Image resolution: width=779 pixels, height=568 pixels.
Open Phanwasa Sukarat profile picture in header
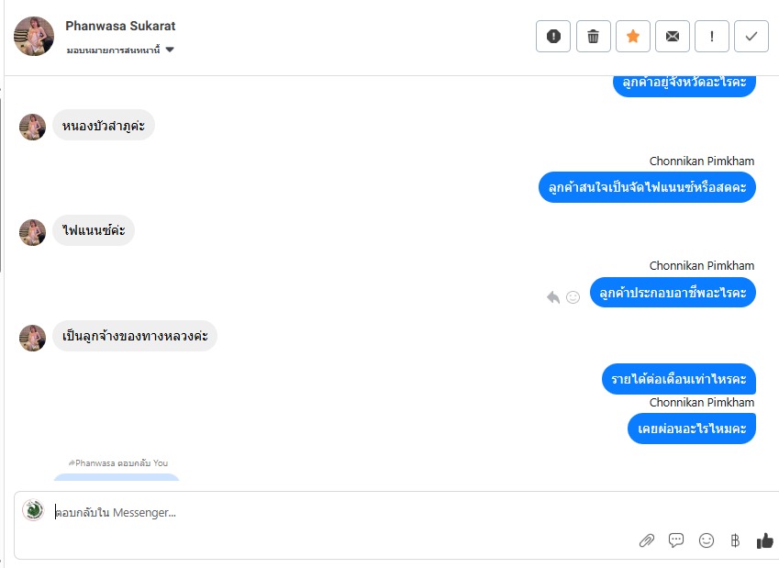point(34,37)
